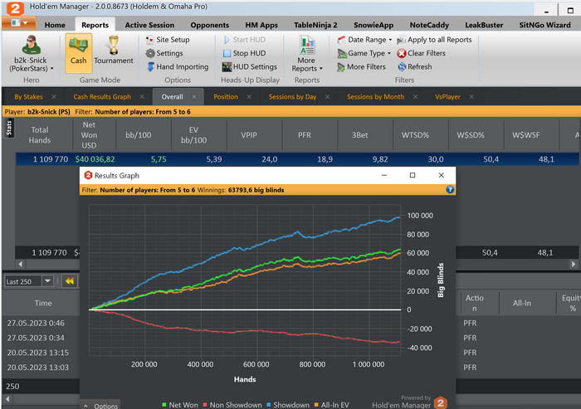Image resolution: width=581 pixels, height=409 pixels.
Task: Open the Active Session ribbon tab
Action: click(149, 25)
